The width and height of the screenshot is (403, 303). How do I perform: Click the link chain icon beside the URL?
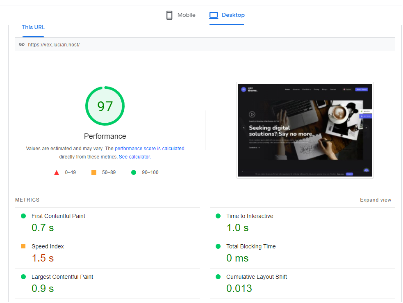point(21,44)
